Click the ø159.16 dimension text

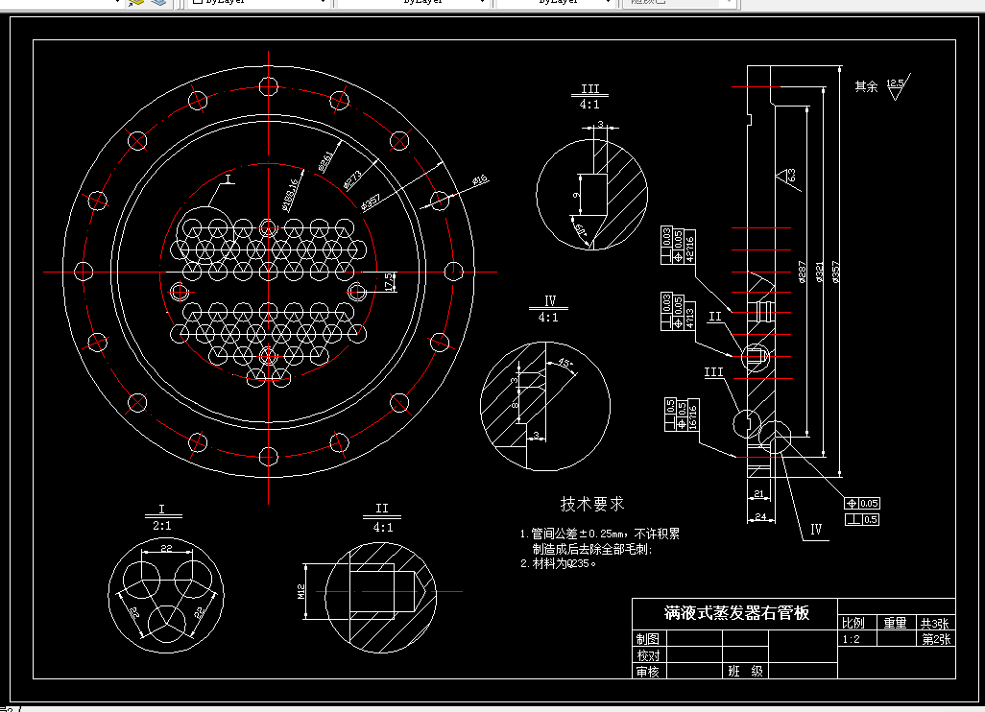pos(290,195)
